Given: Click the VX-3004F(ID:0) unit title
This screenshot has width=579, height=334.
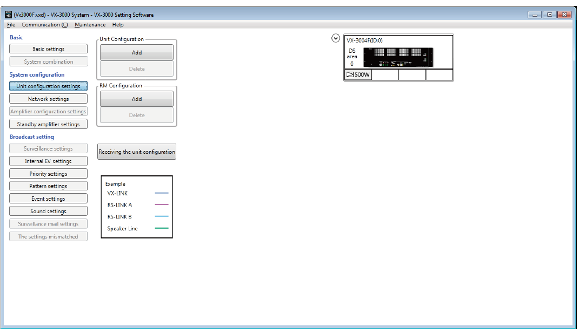Looking at the screenshot, I should (x=365, y=40).
